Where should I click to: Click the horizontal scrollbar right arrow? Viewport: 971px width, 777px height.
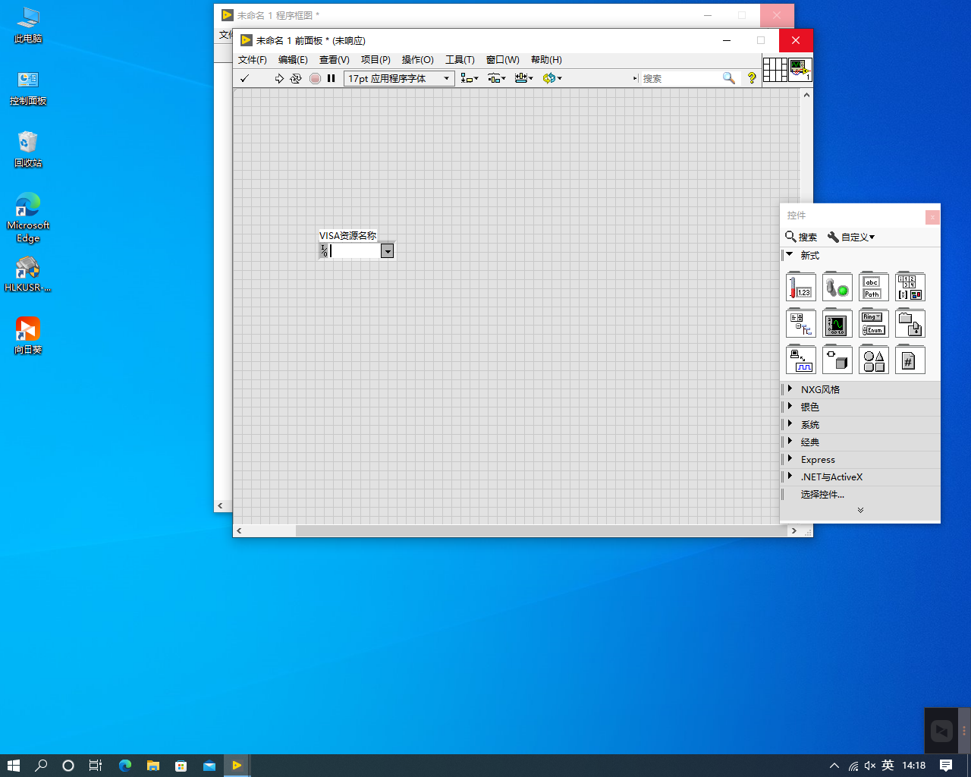pos(793,531)
